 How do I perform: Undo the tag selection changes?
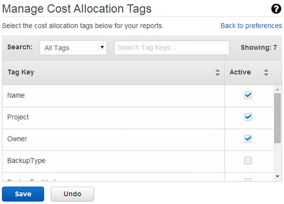(x=72, y=194)
